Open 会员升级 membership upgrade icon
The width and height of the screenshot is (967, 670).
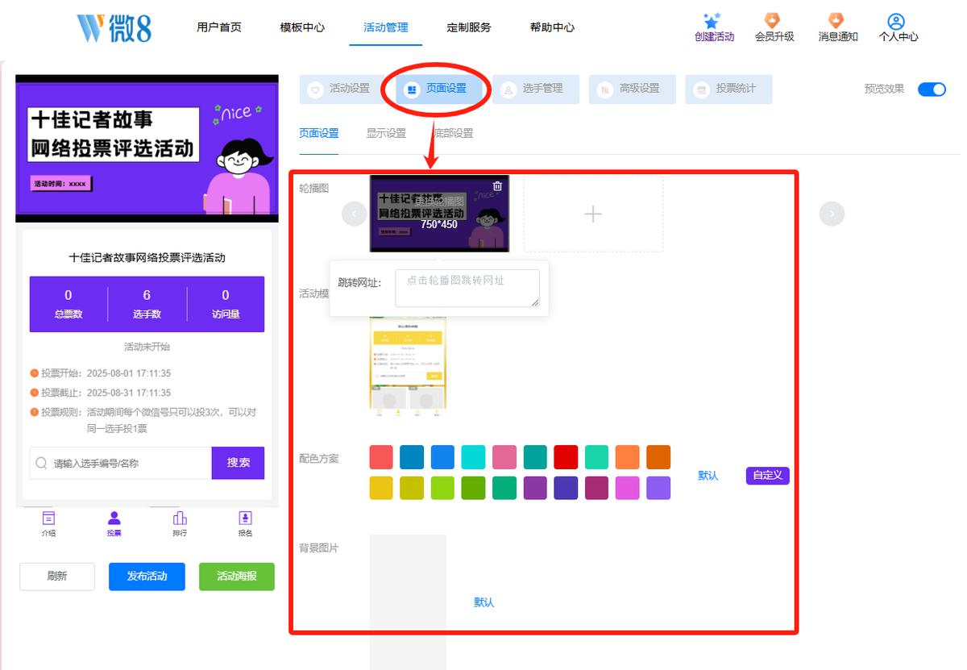click(773, 21)
